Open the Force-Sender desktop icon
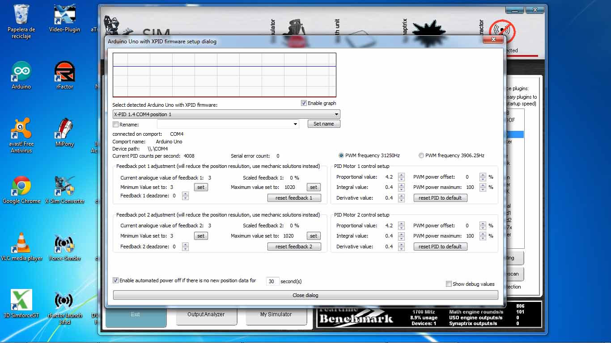The width and height of the screenshot is (611, 343). [x=64, y=244]
